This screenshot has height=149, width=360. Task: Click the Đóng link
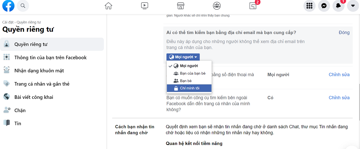(x=344, y=33)
